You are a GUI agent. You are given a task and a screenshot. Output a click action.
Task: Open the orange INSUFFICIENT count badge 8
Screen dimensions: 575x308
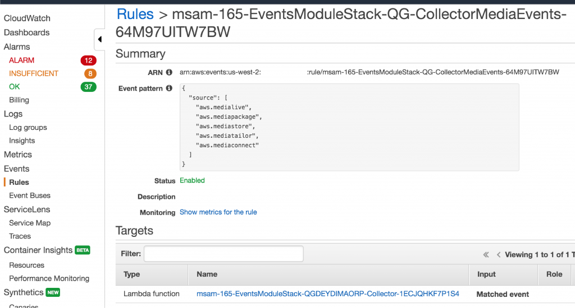coord(90,73)
